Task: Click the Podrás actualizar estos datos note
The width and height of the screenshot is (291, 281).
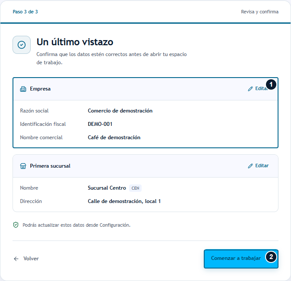Action: [x=76, y=225]
